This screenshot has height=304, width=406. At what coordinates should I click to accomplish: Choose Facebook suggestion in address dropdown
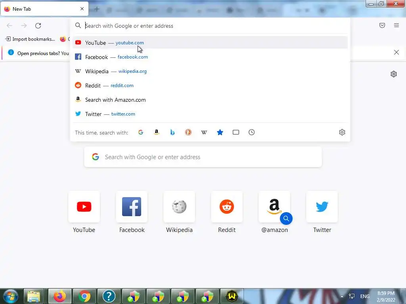(x=210, y=57)
